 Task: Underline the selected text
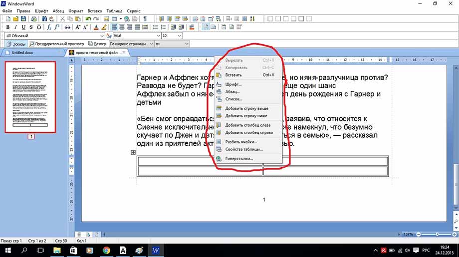pyautogui.click(x=23, y=27)
